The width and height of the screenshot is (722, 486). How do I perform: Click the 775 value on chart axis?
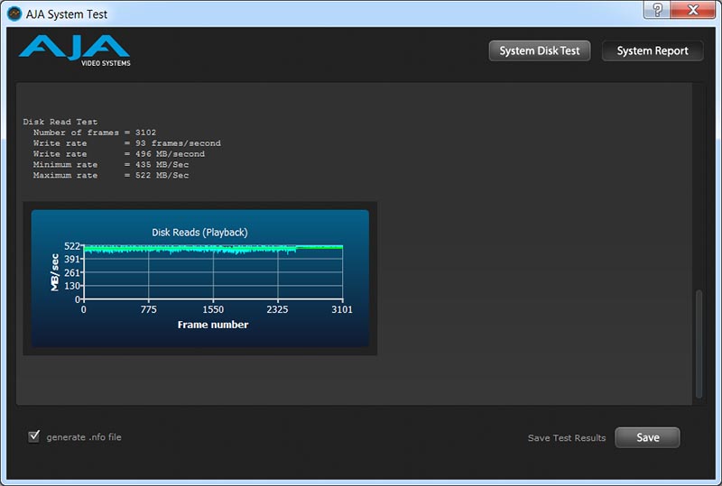click(148, 309)
